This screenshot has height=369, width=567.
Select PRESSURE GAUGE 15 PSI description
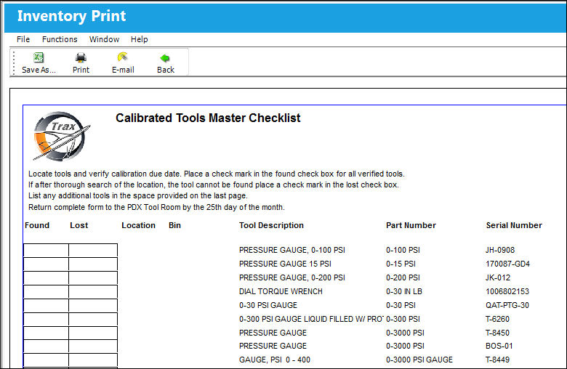pyautogui.click(x=285, y=264)
